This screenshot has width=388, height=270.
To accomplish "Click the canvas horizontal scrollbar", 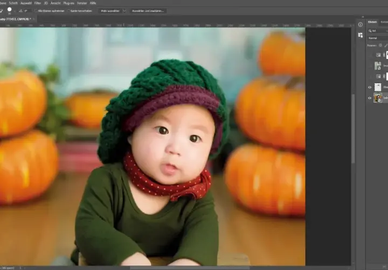I will 190,268.
